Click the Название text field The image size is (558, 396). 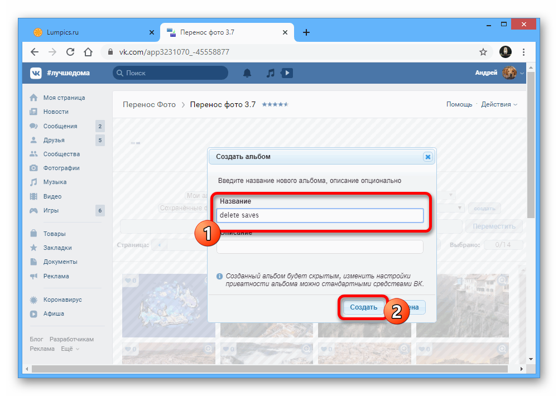[x=320, y=215]
